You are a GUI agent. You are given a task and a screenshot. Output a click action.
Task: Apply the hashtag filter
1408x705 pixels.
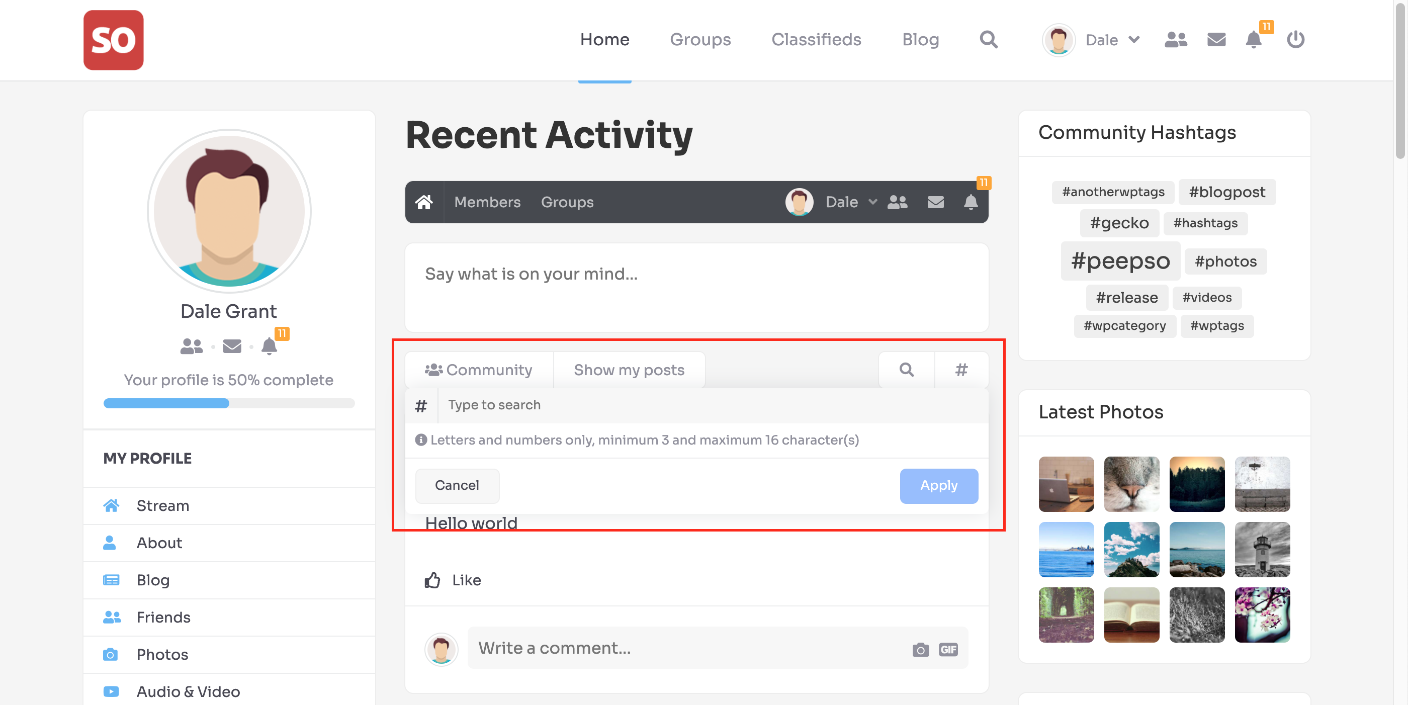[938, 485]
